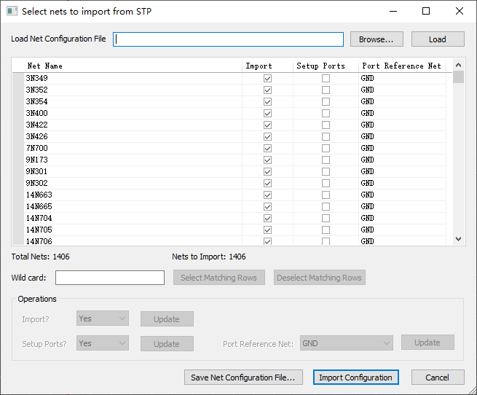Toggle Import checkbox for net 14N663
The width and height of the screenshot is (477, 395).
pos(267,195)
